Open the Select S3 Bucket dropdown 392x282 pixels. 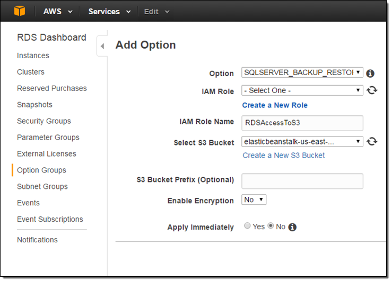302,142
